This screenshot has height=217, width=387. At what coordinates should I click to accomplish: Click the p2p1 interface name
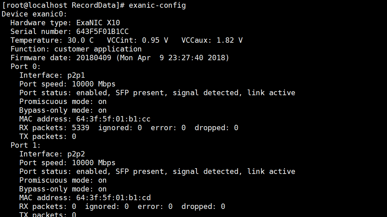click(x=76, y=75)
